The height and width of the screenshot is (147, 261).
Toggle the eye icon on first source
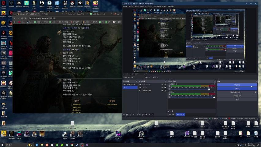point(162,85)
